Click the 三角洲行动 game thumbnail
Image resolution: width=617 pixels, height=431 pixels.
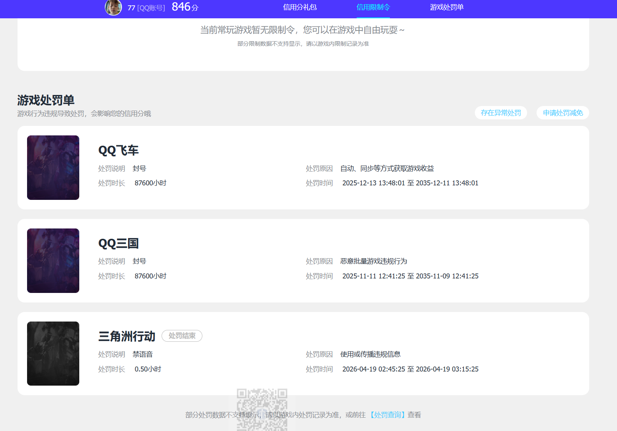pos(53,354)
